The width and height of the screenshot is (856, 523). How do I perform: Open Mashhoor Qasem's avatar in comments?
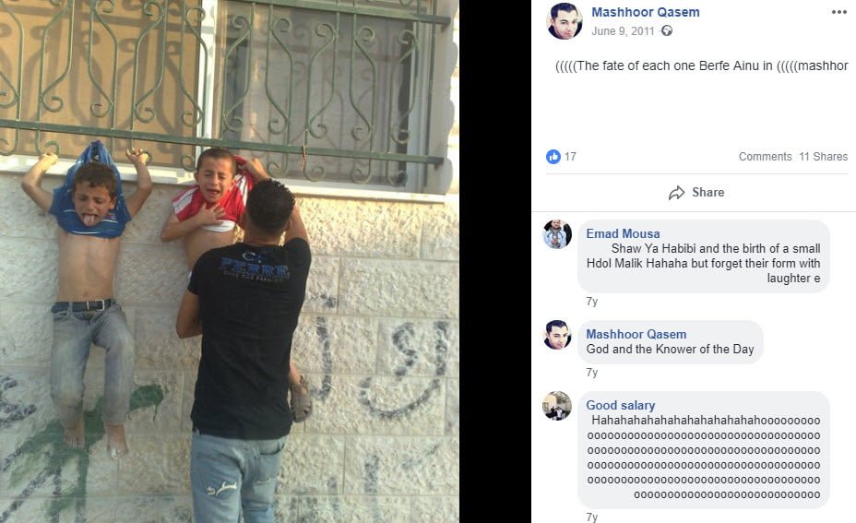(557, 335)
